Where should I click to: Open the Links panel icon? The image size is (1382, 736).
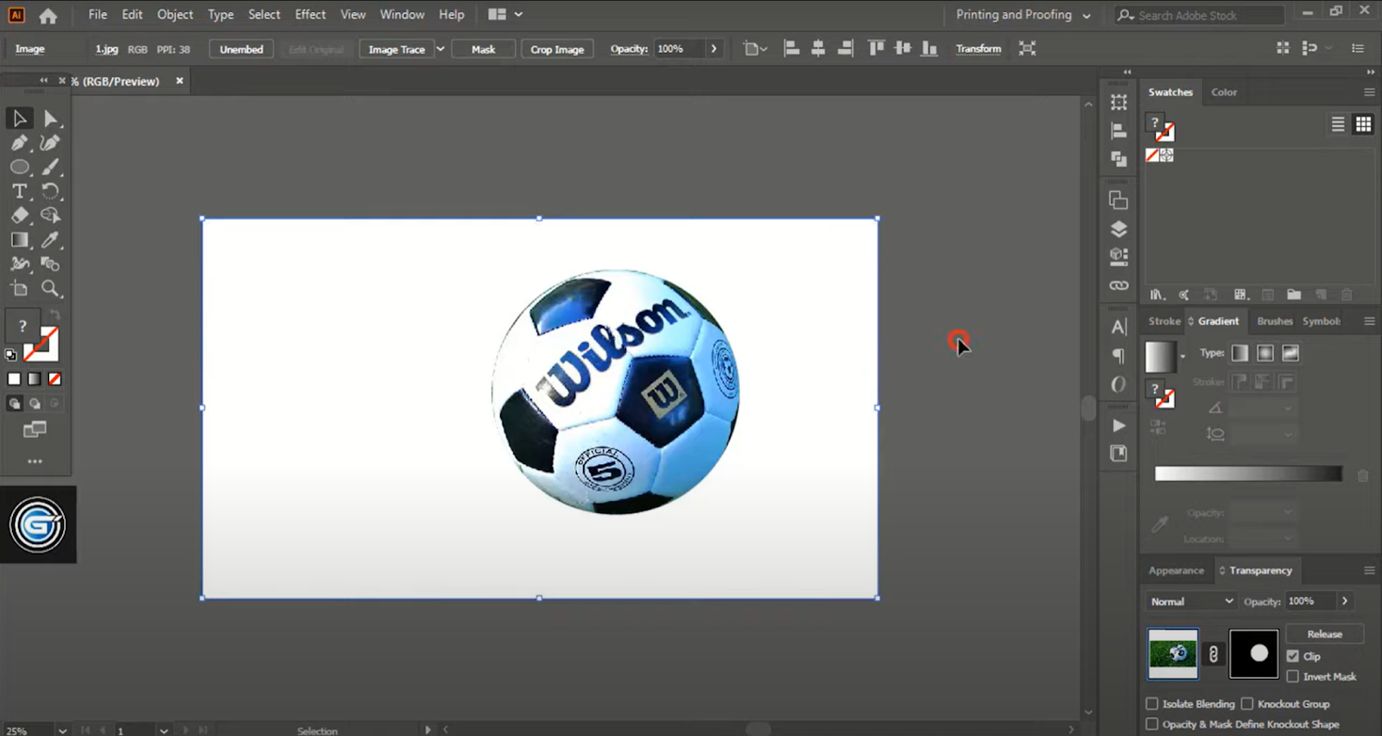coord(1119,285)
